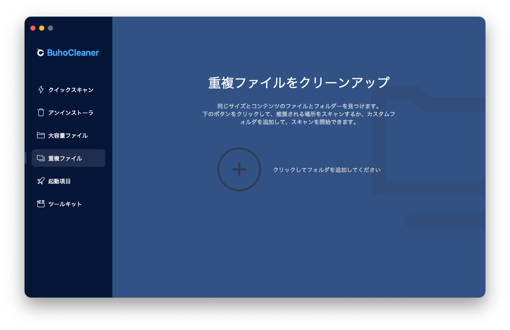Click the trash can Uninstaller icon
This screenshot has width=510, height=330.
point(41,112)
